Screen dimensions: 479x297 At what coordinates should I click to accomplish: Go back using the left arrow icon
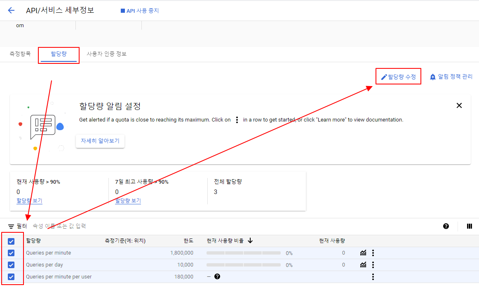tap(11, 10)
